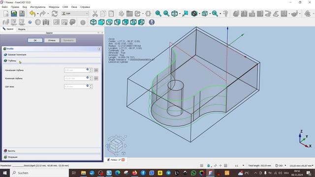Click the Отмена button

(x=52, y=40)
